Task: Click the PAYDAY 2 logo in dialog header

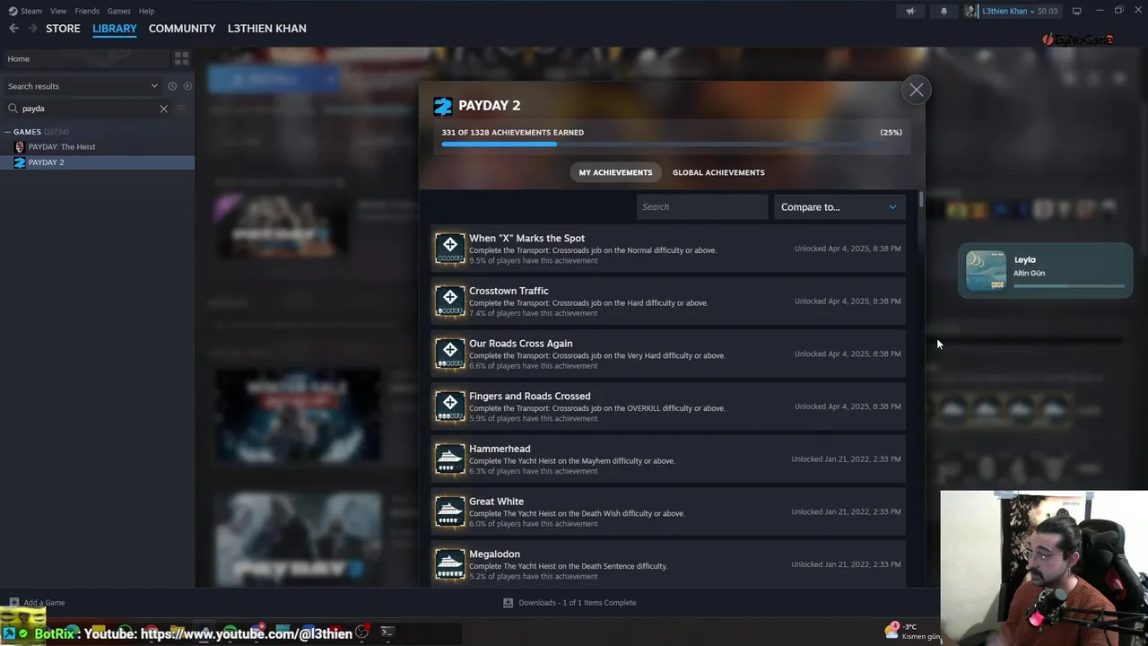Action: coord(443,106)
